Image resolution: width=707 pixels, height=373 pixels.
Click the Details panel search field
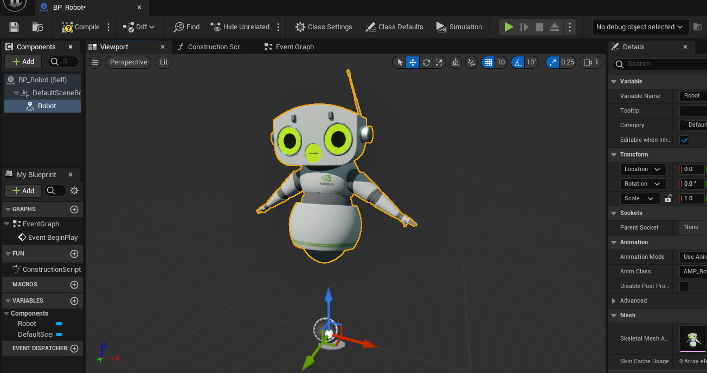(x=660, y=64)
